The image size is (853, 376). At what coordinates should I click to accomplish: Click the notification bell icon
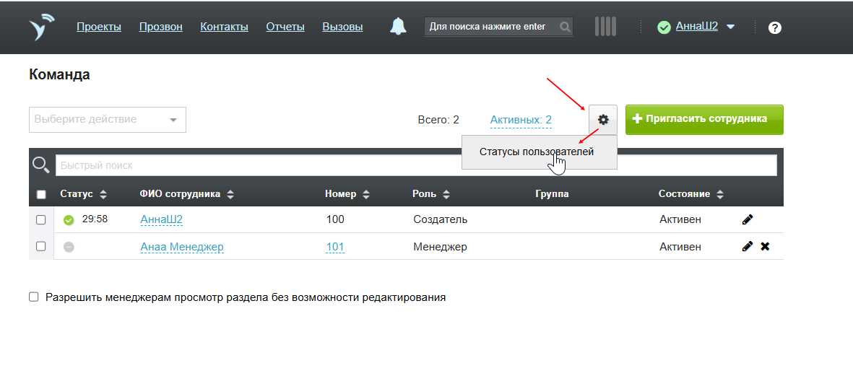(x=398, y=27)
